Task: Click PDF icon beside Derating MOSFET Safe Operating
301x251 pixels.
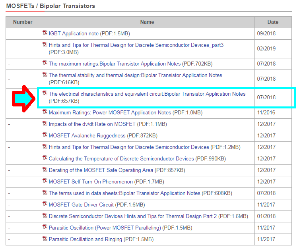Action: coord(45,169)
